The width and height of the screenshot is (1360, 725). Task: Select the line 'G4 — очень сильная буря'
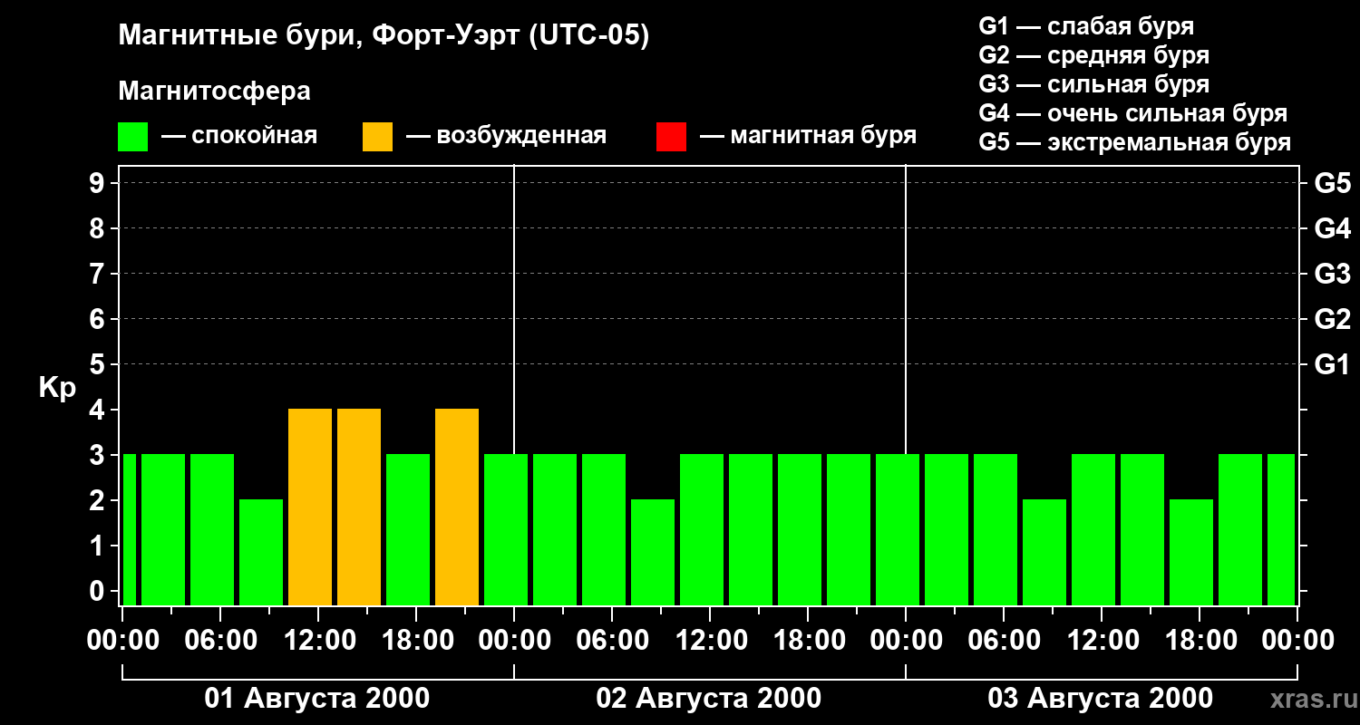[x=1133, y=113]
